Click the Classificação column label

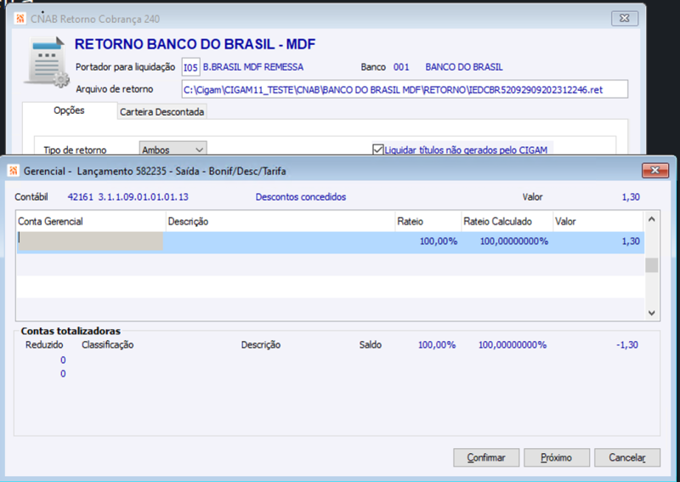108,345
